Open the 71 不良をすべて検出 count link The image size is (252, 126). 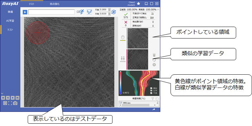coord(152,13)
